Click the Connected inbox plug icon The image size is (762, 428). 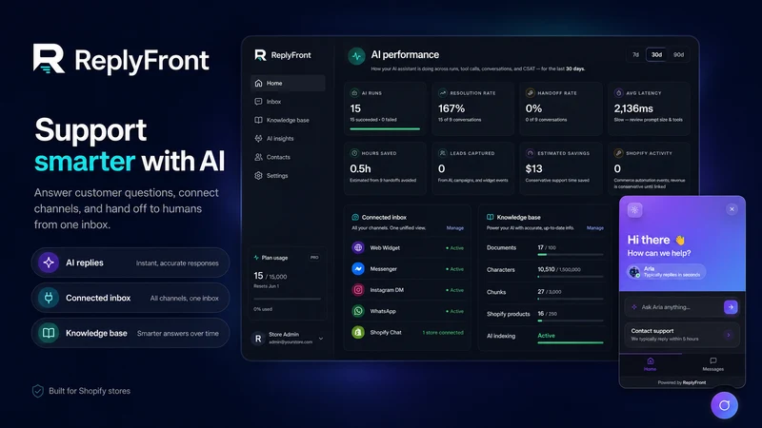coord(49,298)
